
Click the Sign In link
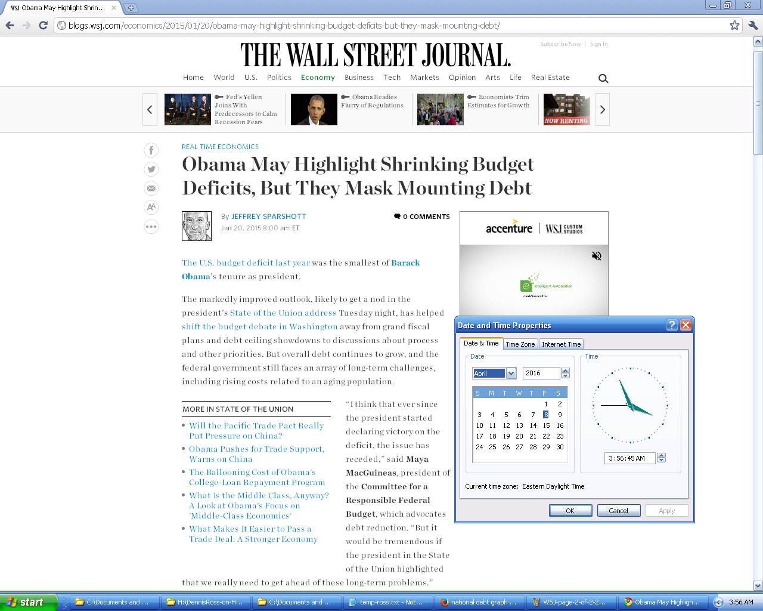(x=598, y=44)
